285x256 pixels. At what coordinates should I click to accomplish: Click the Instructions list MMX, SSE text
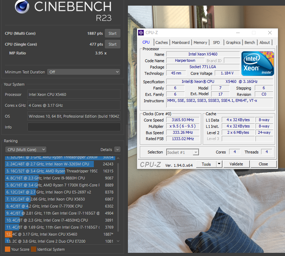click(212, 101)
